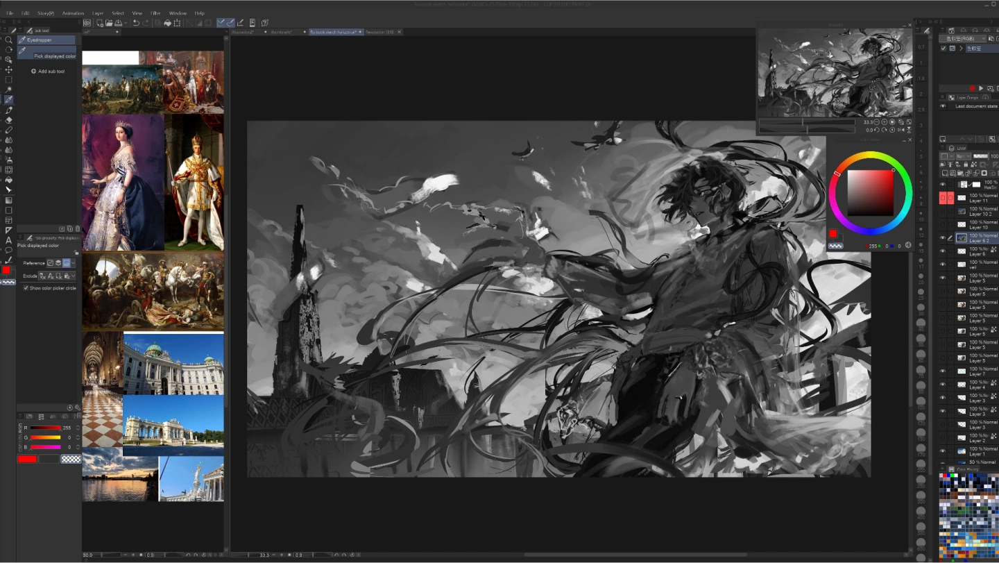
Task: Select the transparent color swatch in toolbar
Action: pyautogui.click(x=8, y=282)
